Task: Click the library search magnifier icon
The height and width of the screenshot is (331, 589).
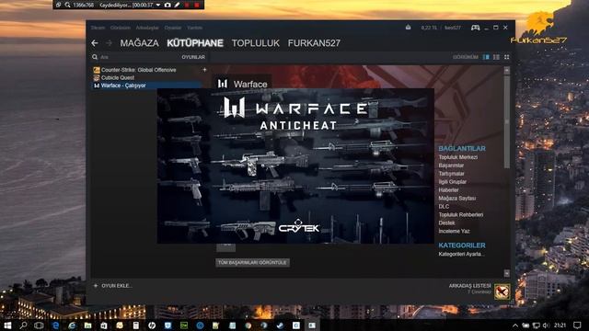Action: (x=95, y=57)
